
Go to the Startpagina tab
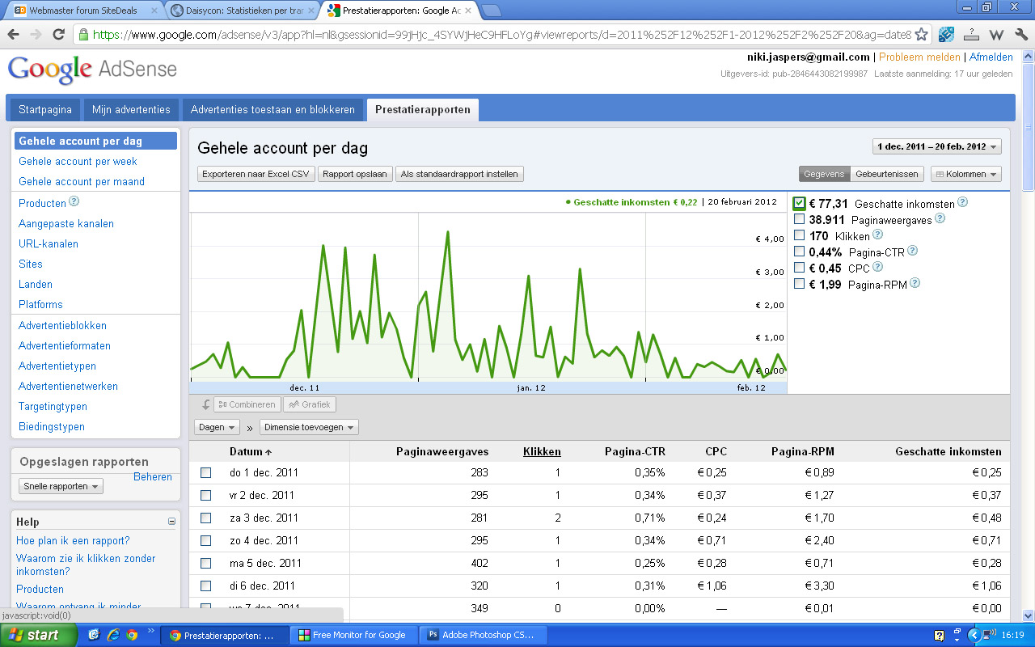pos(45,110)
